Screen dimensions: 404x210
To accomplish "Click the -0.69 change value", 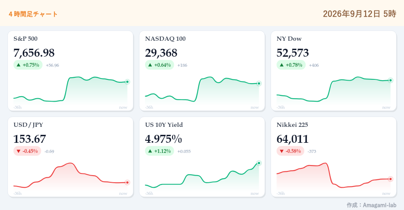I will pyautogui.click(x=49, y=151).
